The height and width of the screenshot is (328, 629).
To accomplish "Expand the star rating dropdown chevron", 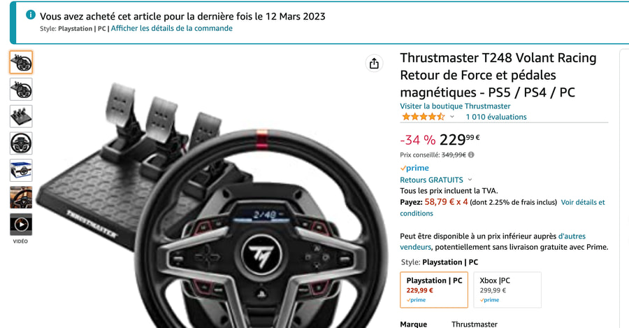I will pos(452,117).
